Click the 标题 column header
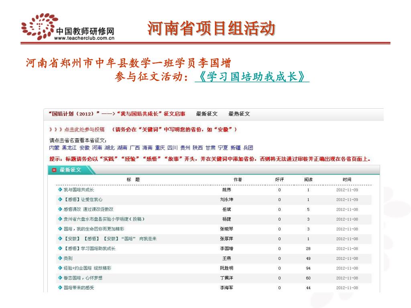 tap(133, 180)
